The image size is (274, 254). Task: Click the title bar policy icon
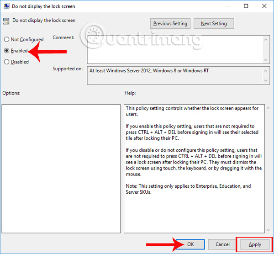point(7,6)
